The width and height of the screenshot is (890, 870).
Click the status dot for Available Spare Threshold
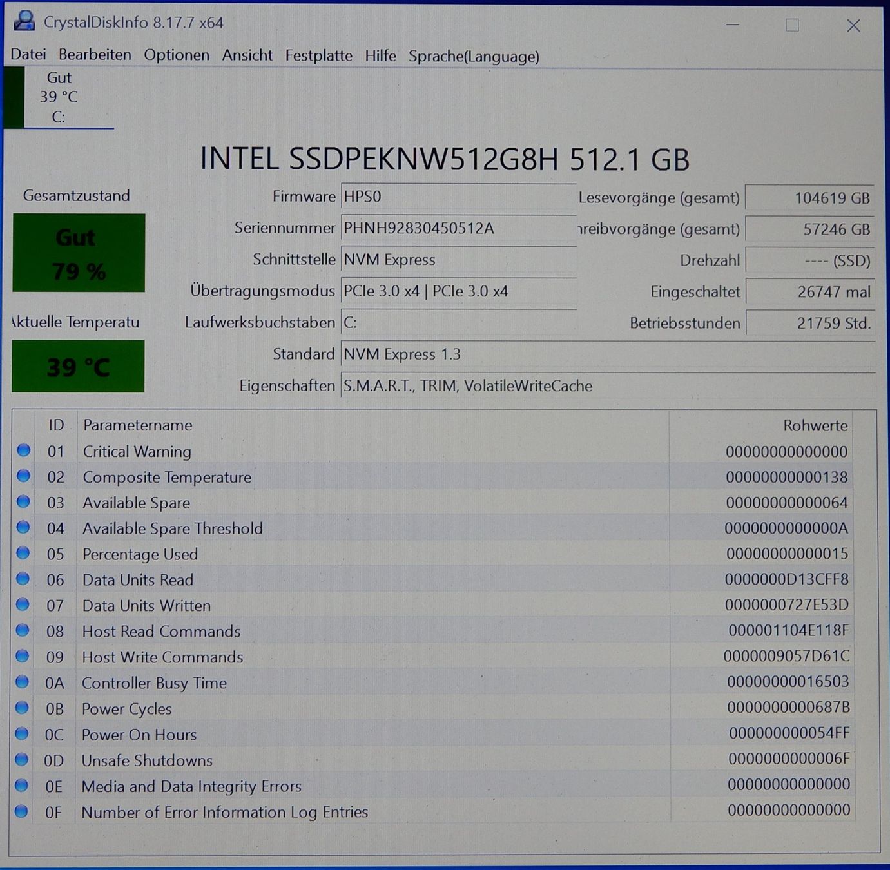point(23,527)
